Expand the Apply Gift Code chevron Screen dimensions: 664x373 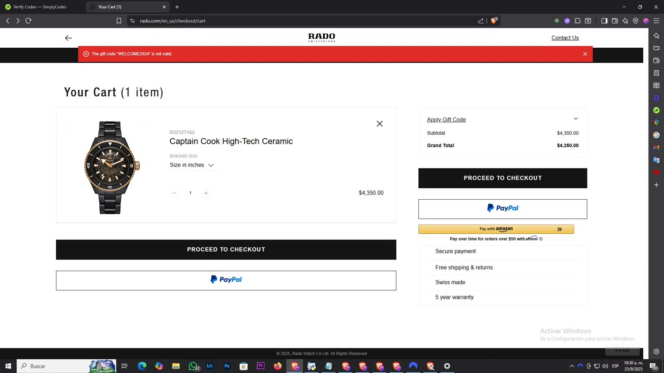(575, 118)
